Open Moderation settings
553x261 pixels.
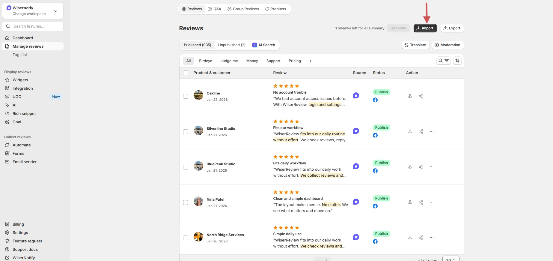(x=448, y=45)
